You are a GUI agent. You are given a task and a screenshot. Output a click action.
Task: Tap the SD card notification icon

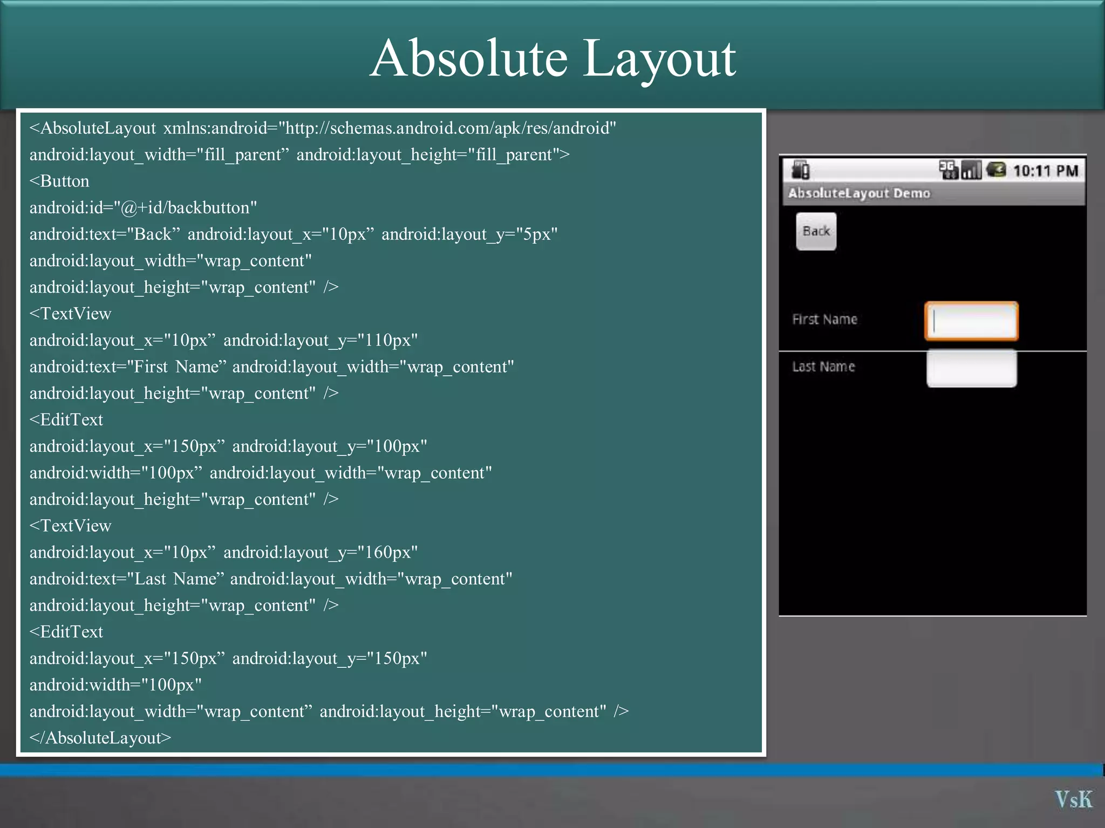pos(801,170)
